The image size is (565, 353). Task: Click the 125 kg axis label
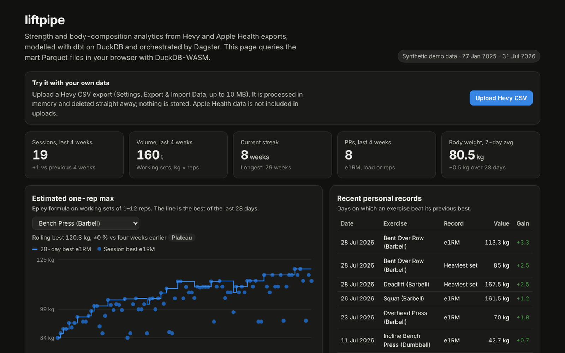coord(45,260)
